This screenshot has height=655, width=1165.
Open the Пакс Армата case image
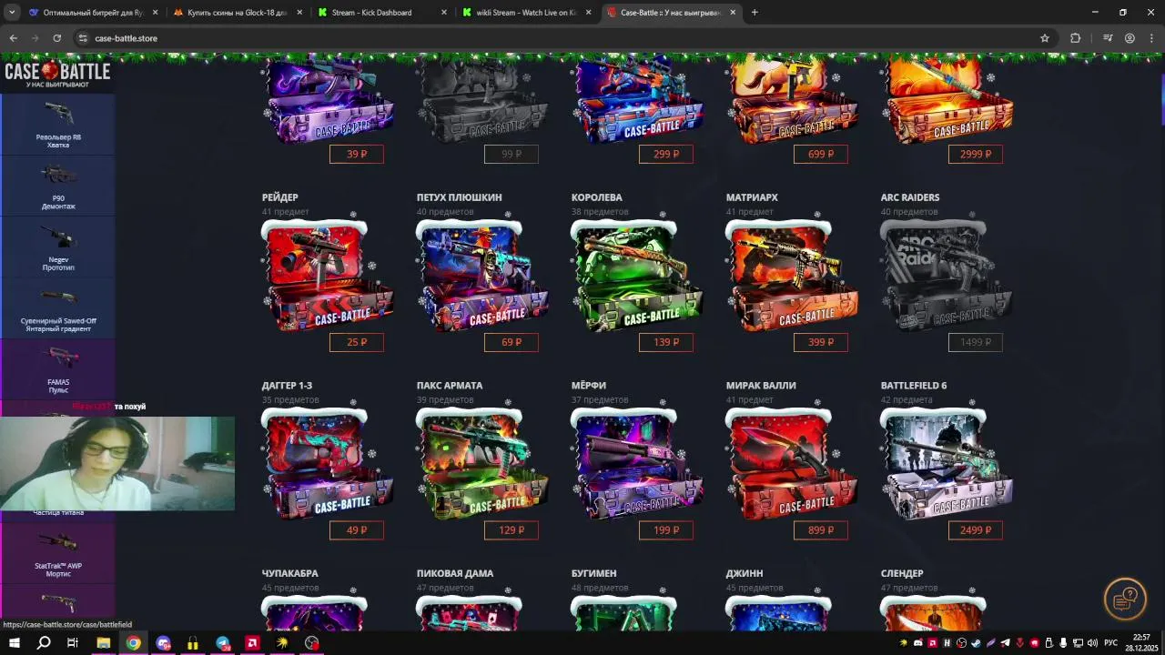[482, 463]
